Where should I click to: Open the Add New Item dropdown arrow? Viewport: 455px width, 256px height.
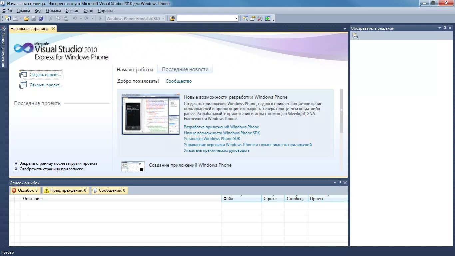click(x=20, y=19)
